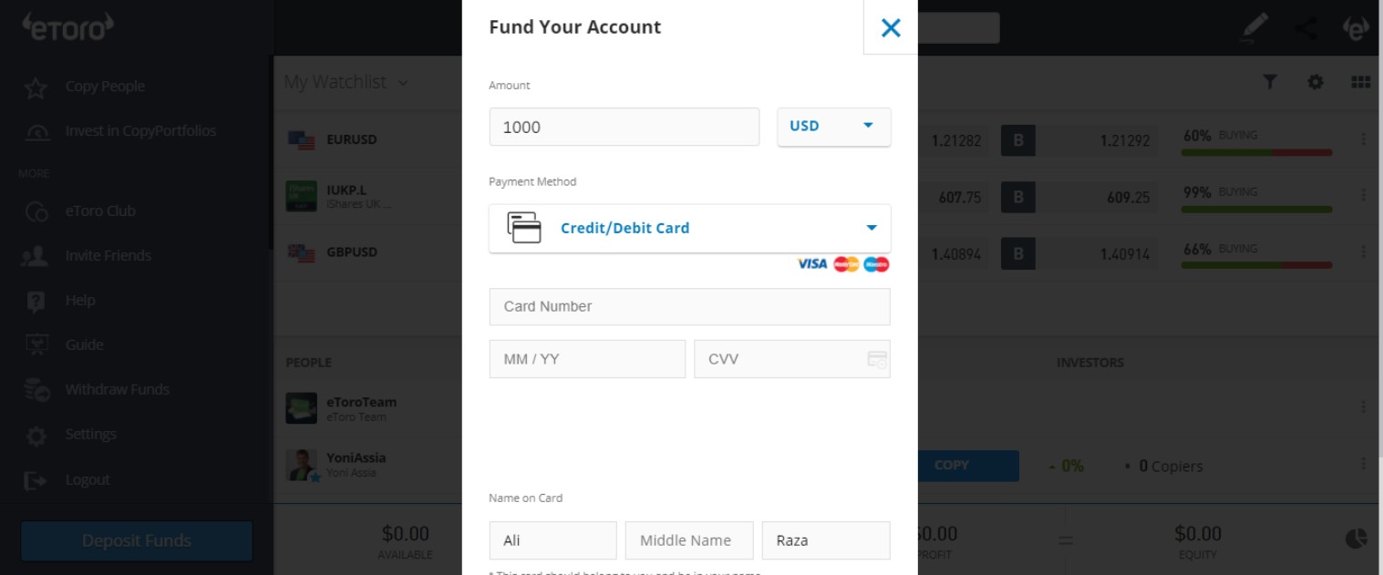Expand the Credit/Debit Card payment method
Viewport: 1383px width, 575px height.
tap(689, 228)
